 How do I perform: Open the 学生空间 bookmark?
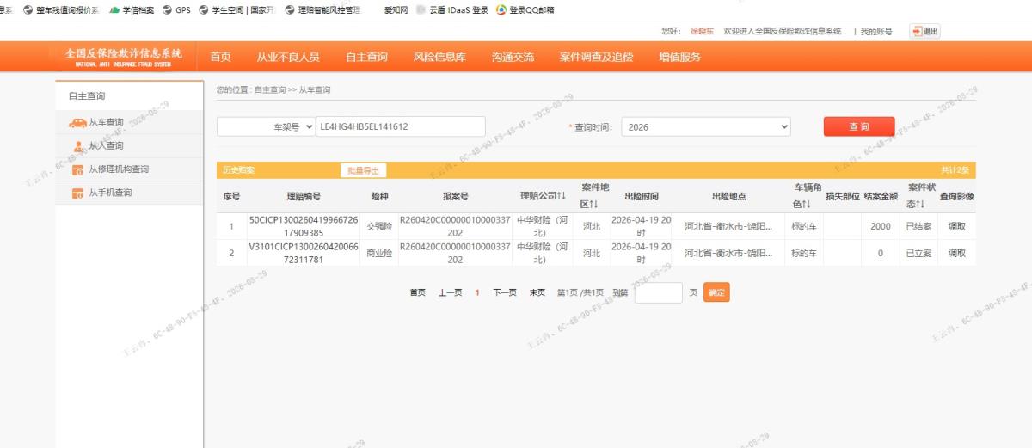tap(236, 10)
